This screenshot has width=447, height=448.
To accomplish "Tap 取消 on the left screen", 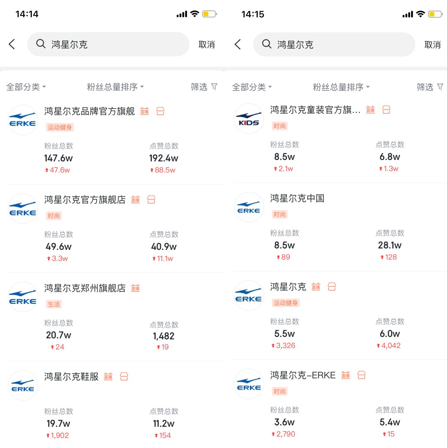I will click(x=207, y=45).
